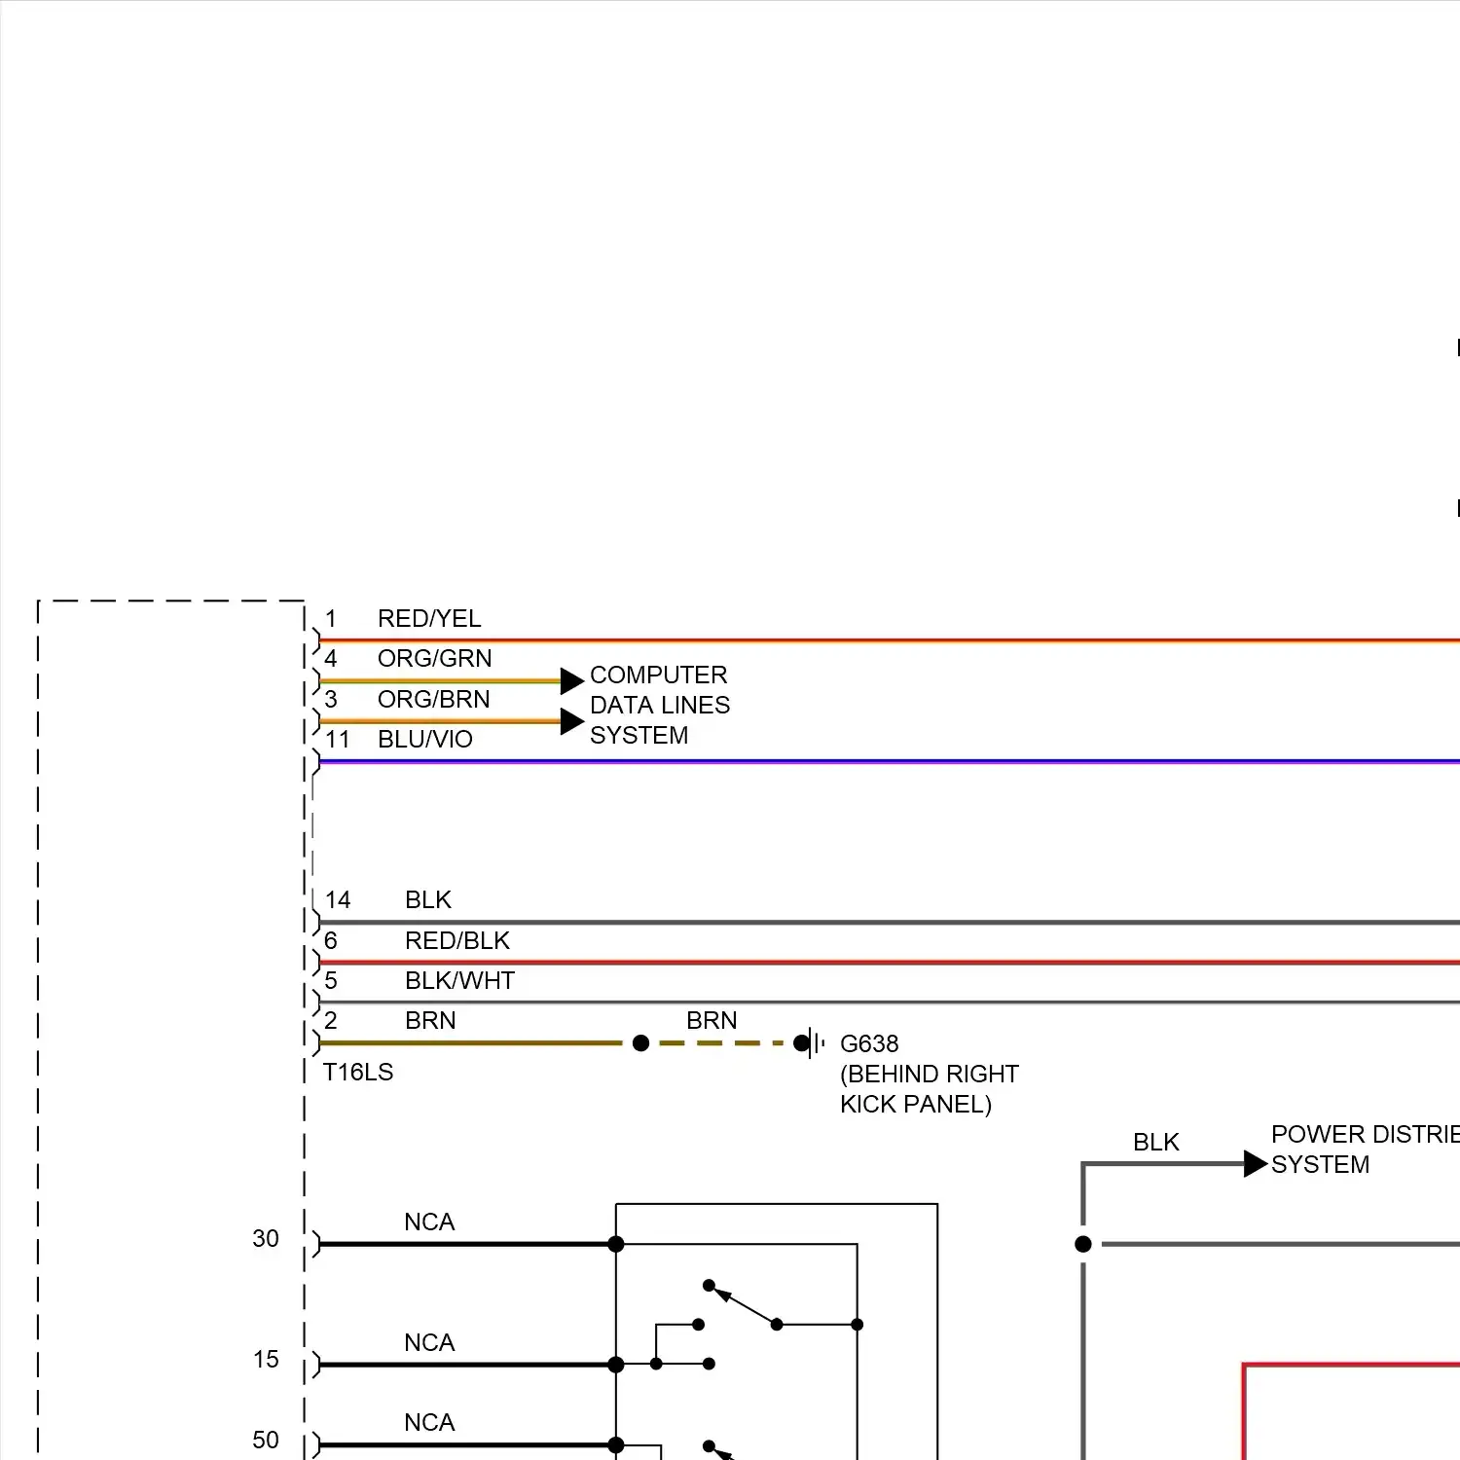Image resolution: width=1460 pixels, height=1460 pixels.
Task: Select the G638 ground reference label
Action: 869,1044
